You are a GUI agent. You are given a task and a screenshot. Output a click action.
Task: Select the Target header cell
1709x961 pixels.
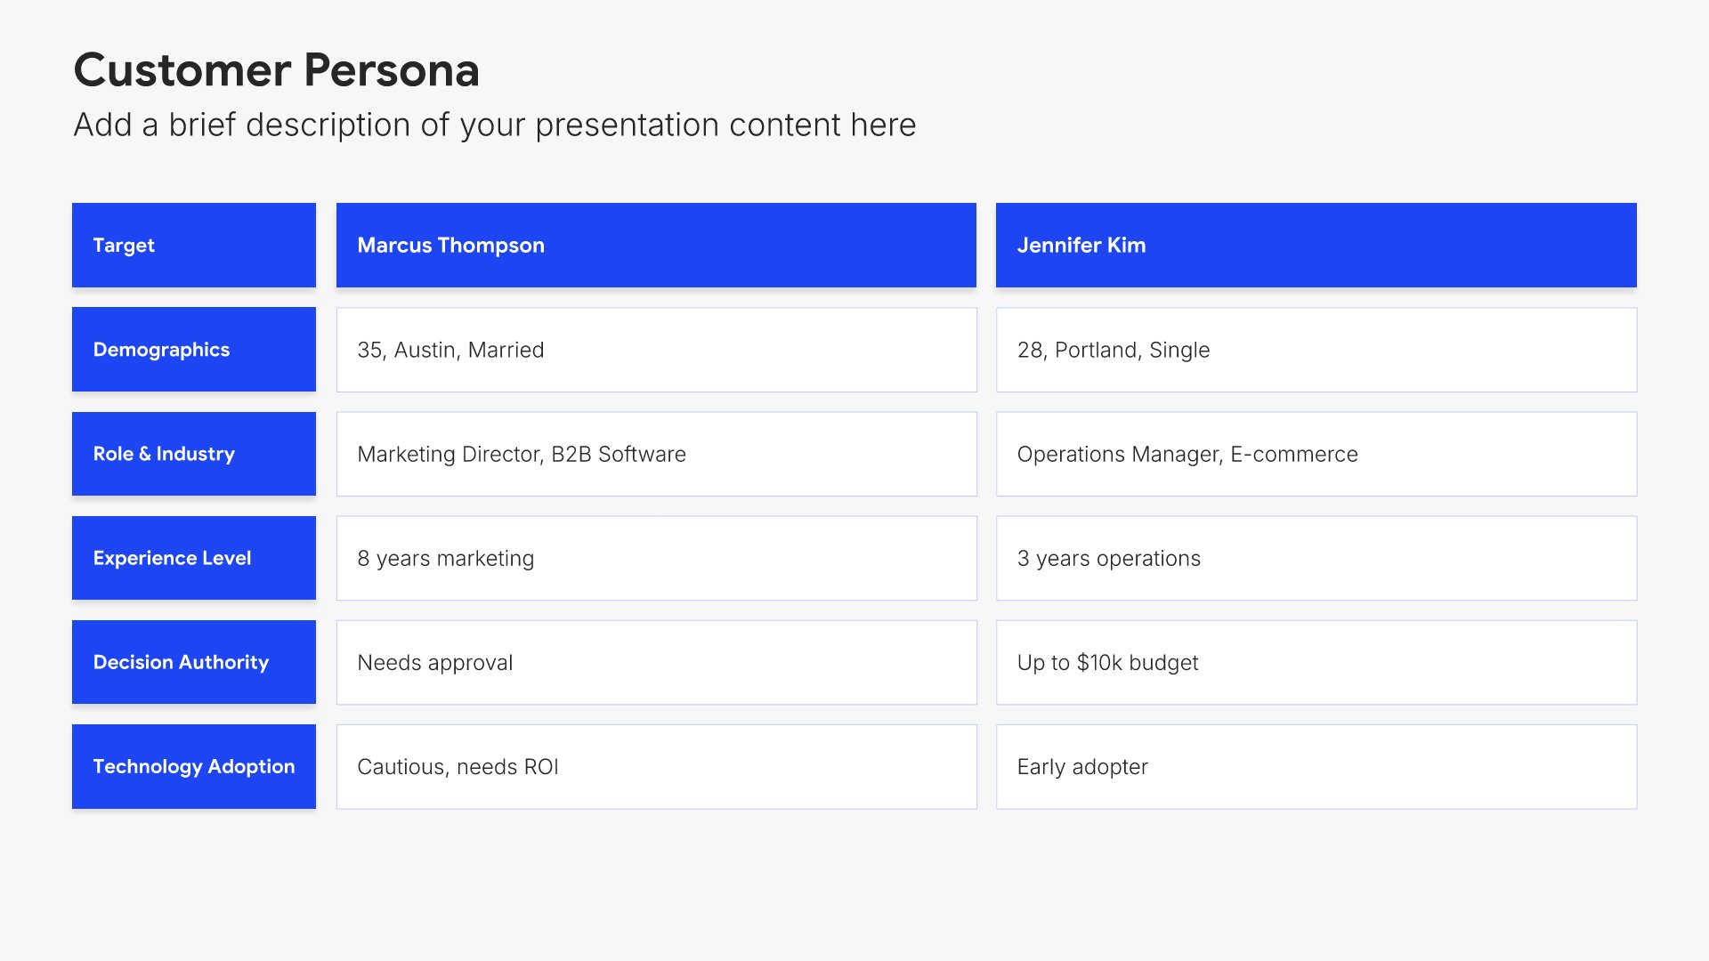194,245
